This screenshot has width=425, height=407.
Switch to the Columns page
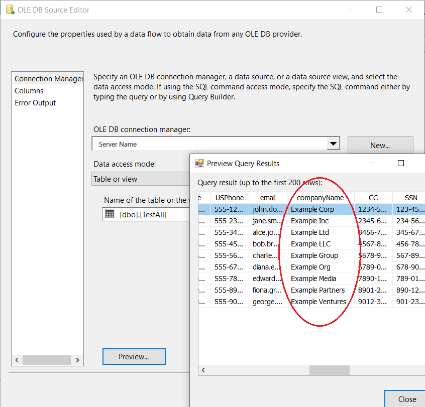29,91
